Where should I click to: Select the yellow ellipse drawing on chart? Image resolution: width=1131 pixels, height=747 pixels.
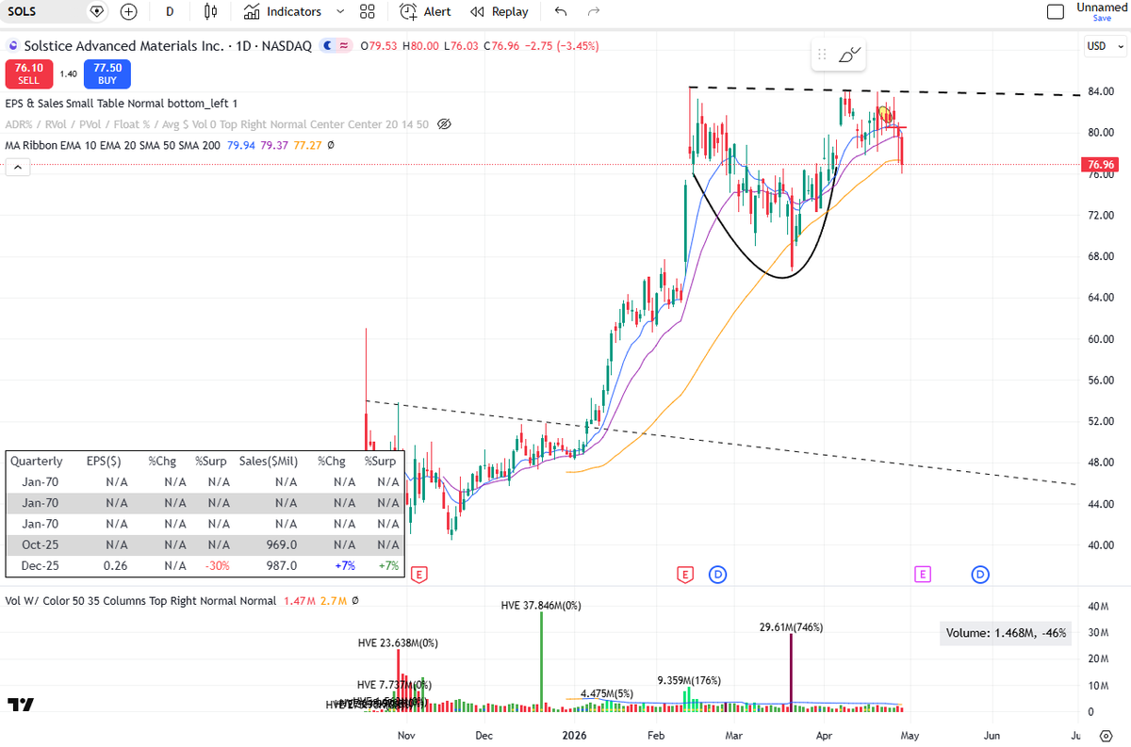tap(885, 115)
